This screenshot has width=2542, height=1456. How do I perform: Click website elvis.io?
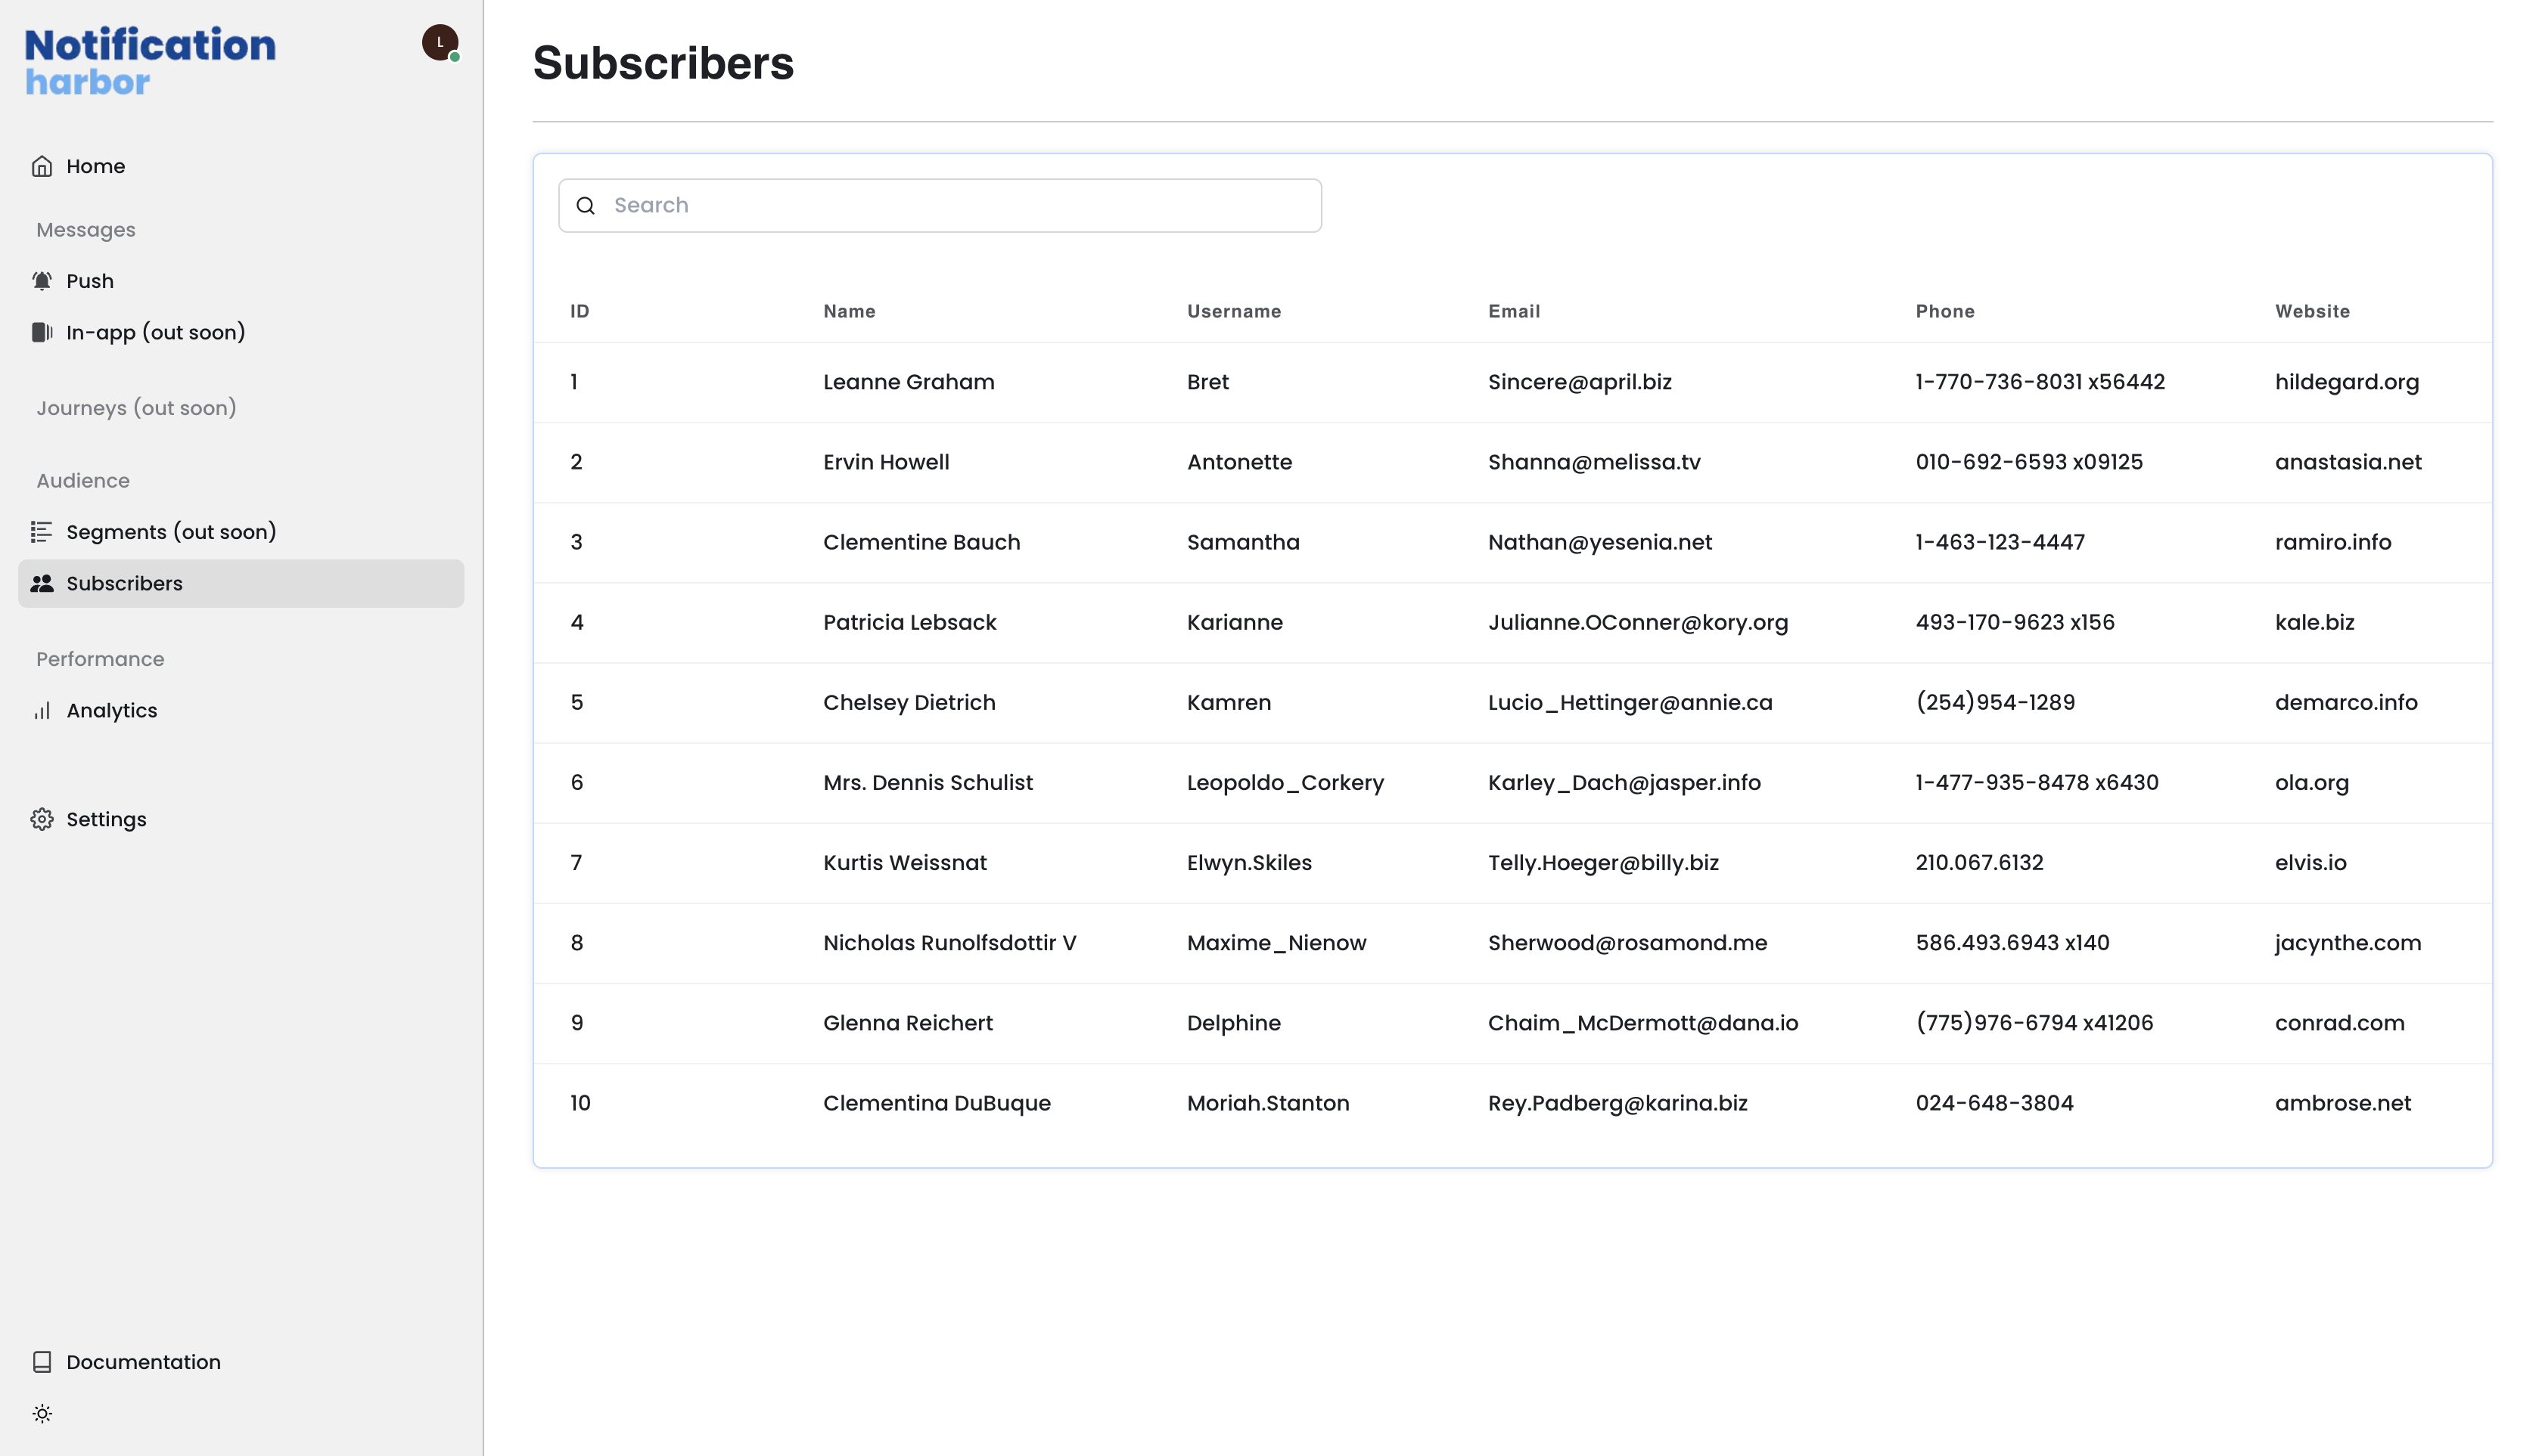(x=2310, y=862)
